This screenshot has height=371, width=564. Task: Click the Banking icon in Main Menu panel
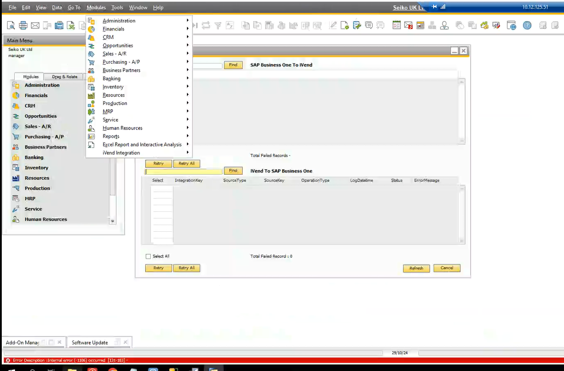click(16, 157)
